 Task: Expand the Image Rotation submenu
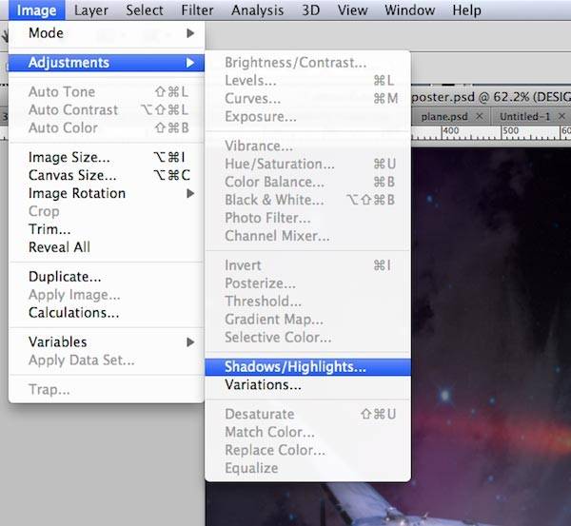click(76, 193)
